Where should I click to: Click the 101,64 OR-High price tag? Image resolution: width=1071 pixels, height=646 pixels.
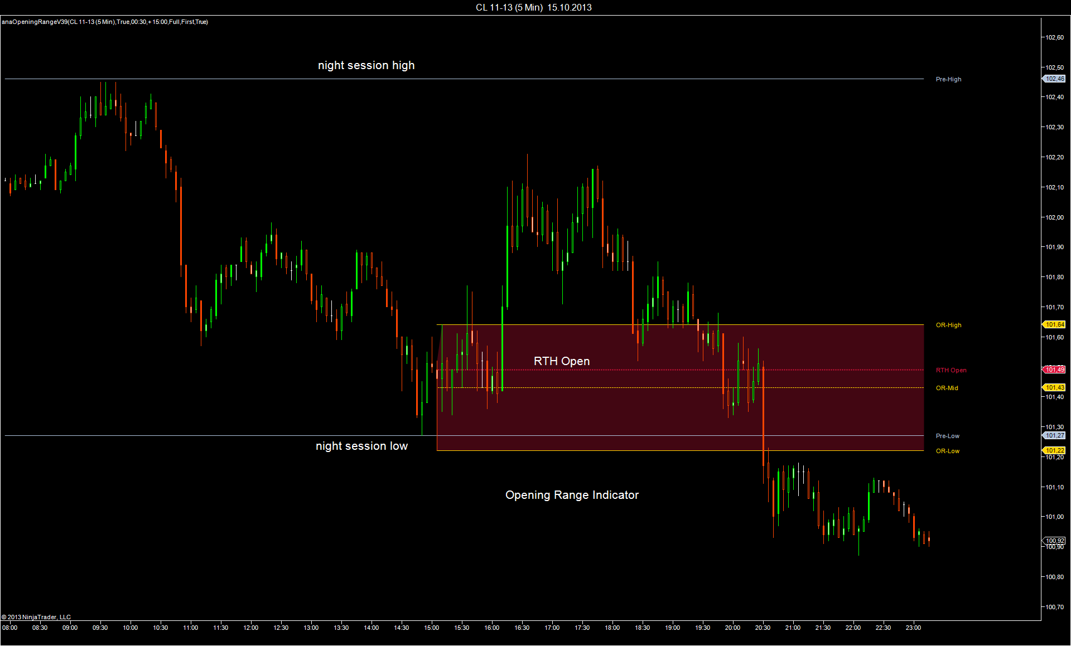(x=1054, y=324)
